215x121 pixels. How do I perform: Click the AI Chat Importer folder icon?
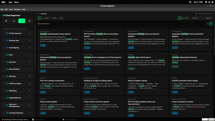pyautogui.click(x=7, y=33)
